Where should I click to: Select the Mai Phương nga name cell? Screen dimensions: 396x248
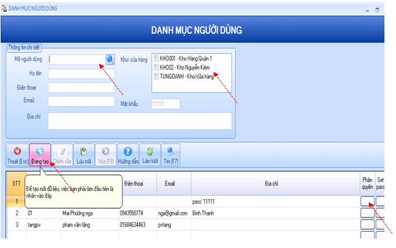pos(90,213)
